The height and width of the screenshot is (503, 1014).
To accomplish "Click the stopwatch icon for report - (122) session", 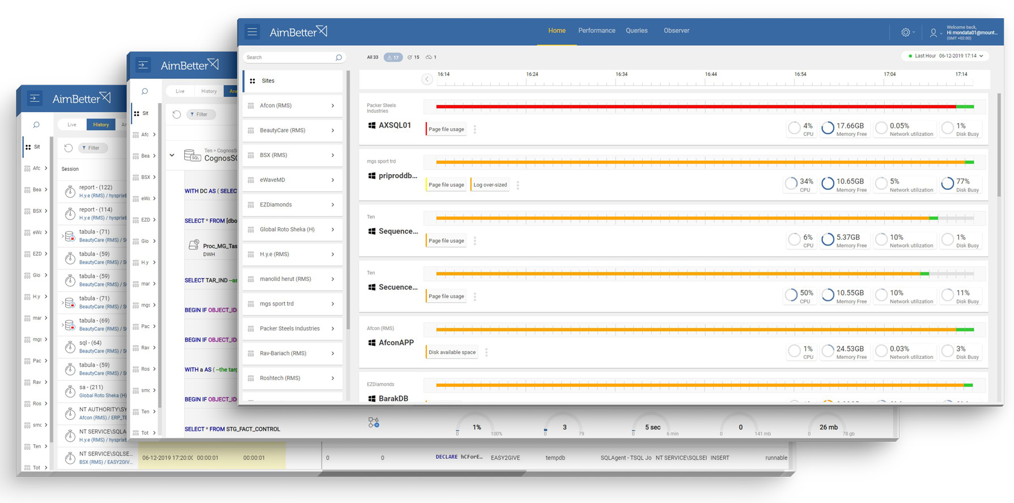I will 70,192.
